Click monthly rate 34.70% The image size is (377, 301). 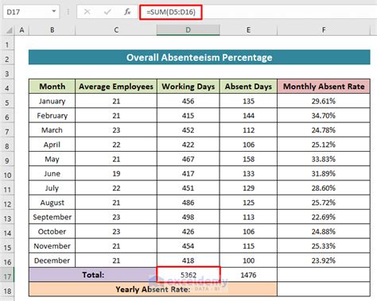[x=324, y=115]
